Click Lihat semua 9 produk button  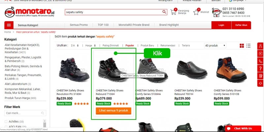pyautogui.click(x=114, y=111)
